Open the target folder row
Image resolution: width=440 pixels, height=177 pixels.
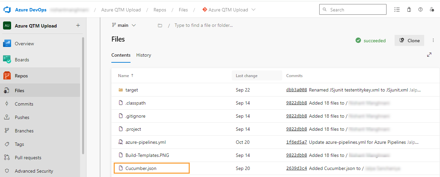tap(276, 90)
